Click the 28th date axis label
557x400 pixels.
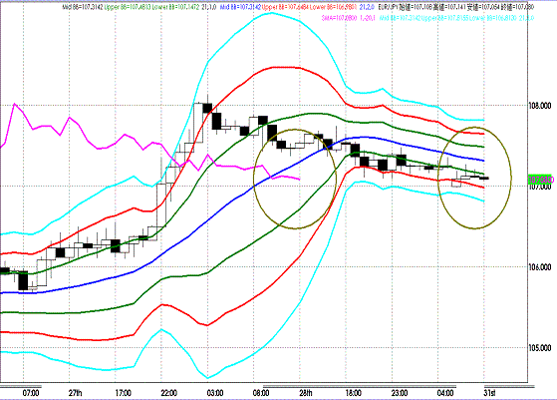(x=306, y=393)
